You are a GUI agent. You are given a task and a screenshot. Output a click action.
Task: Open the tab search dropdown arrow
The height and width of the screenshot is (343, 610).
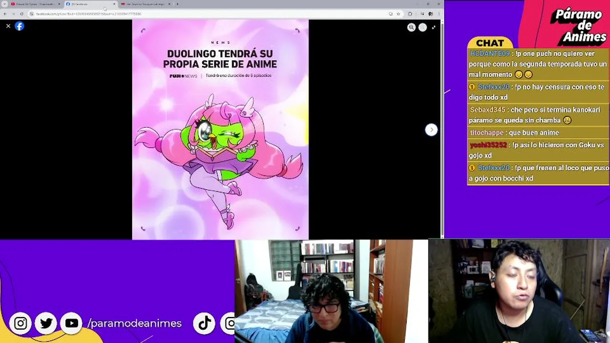click(x=4, y=4)
